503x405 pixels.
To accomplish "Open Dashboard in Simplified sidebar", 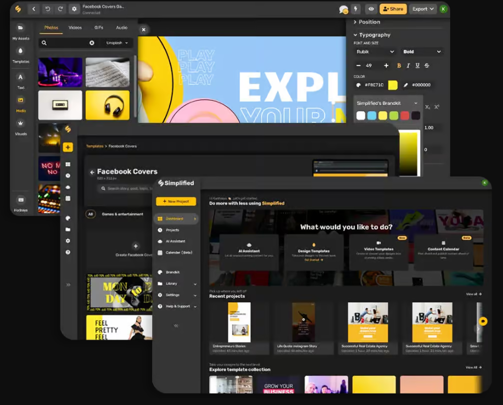I will click(x=176, y=219).
